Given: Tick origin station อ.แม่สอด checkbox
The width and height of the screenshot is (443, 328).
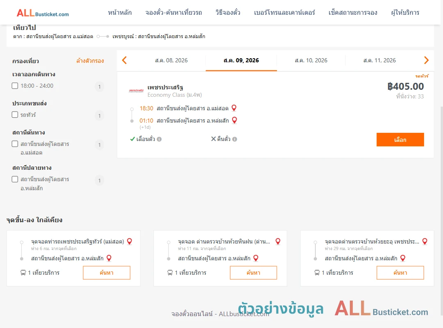Looking at the screenshot, I should [15, 144].
